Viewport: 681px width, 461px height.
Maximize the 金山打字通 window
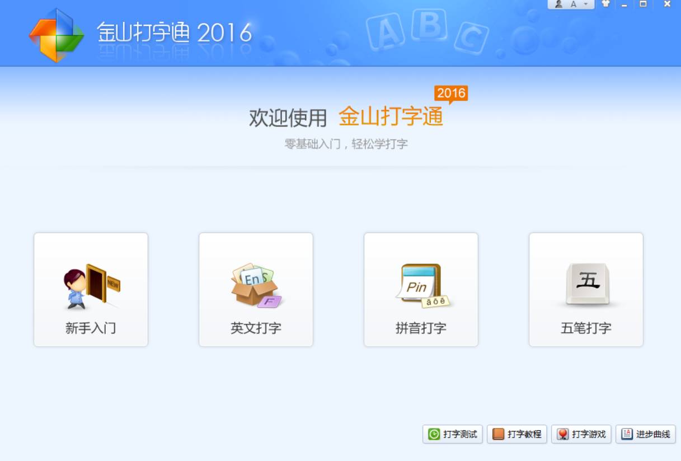[x=644, y=4]
